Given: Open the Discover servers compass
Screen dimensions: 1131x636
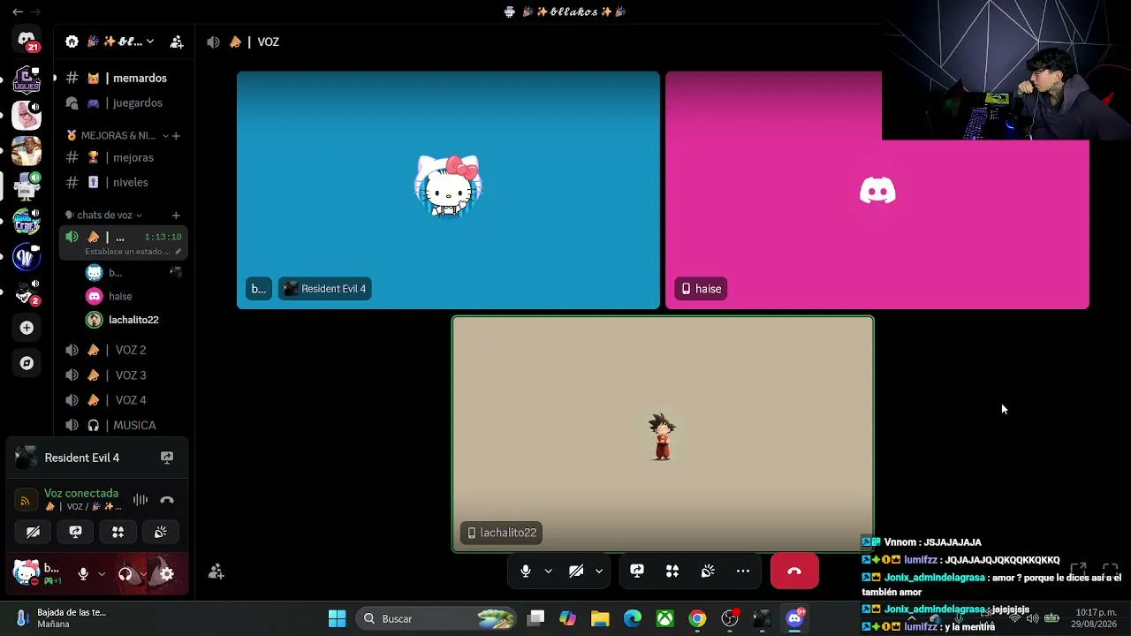Looking at the screenshot, I should [27, 363].
